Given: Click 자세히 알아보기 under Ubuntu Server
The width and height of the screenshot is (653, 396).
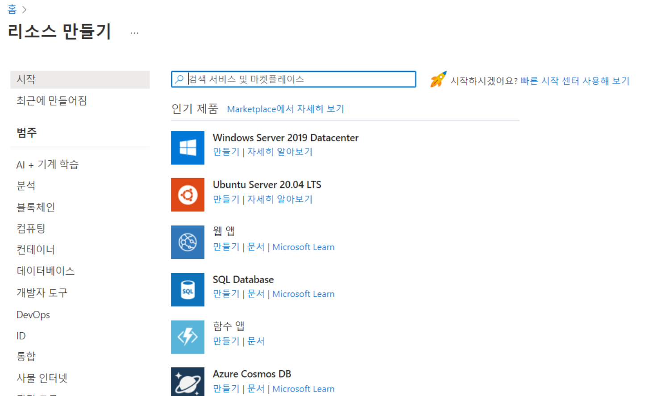Looking at the screenshot, I should (280, 199).
